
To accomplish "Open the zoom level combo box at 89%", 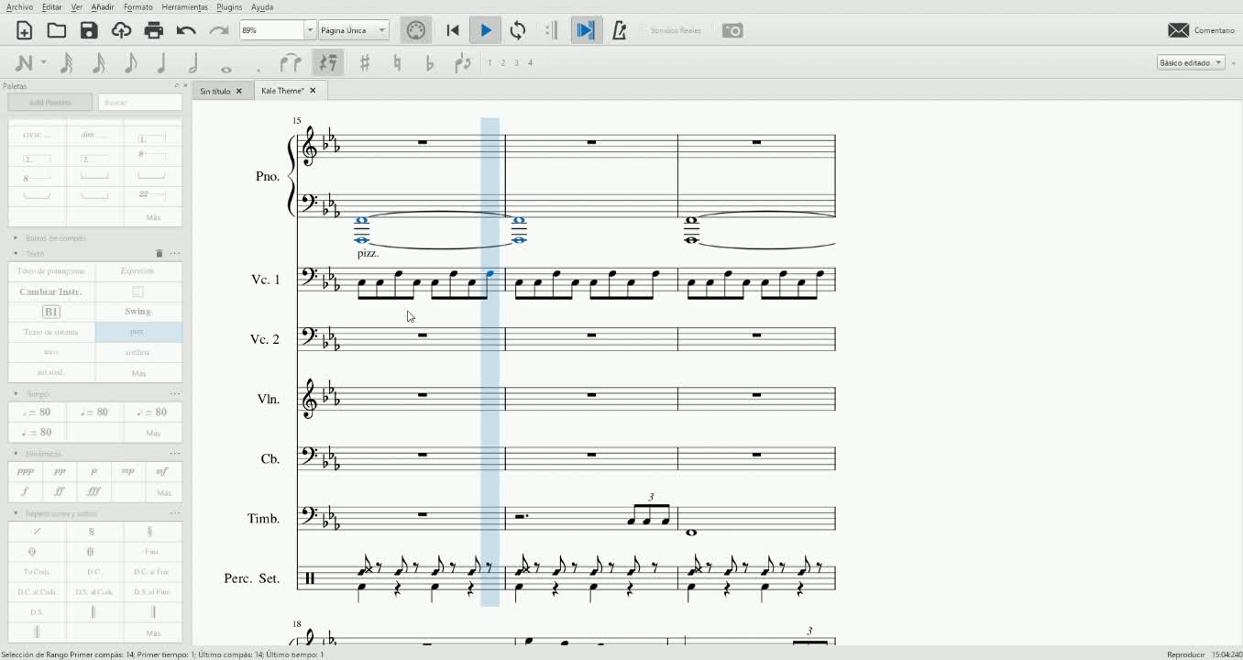I will click(x=278, y=30).
